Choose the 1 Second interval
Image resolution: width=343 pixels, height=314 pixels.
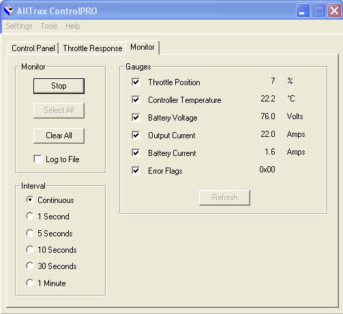(30, 216)
